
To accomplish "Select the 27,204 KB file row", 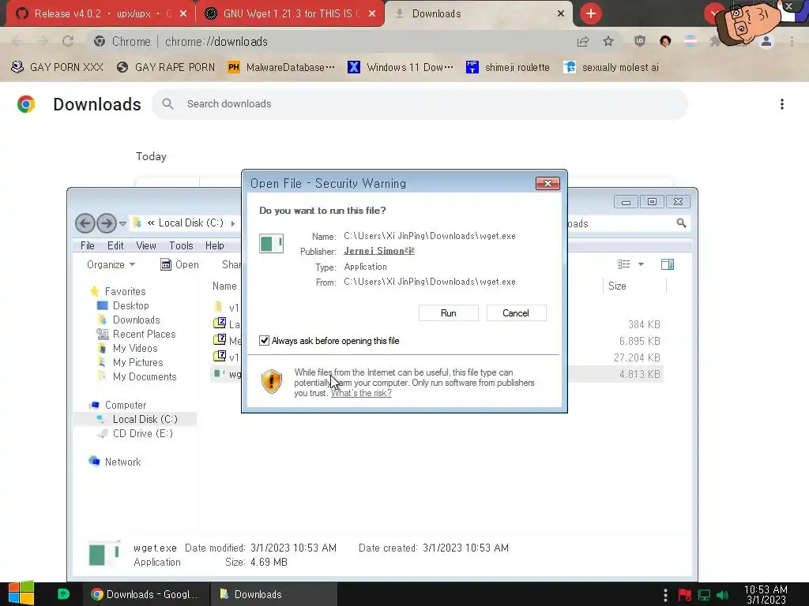I will (x=437, y=357).
